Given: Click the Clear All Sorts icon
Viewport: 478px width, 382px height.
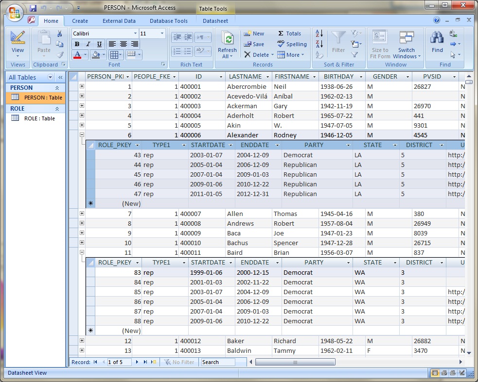Looking at the screenshot, I should click(x=319, y=55).
